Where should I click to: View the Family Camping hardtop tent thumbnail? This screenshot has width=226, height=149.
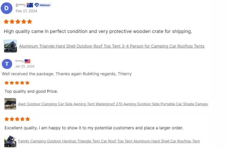(10, 141)
